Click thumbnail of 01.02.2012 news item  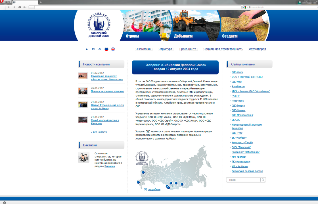tap(83, 76)
